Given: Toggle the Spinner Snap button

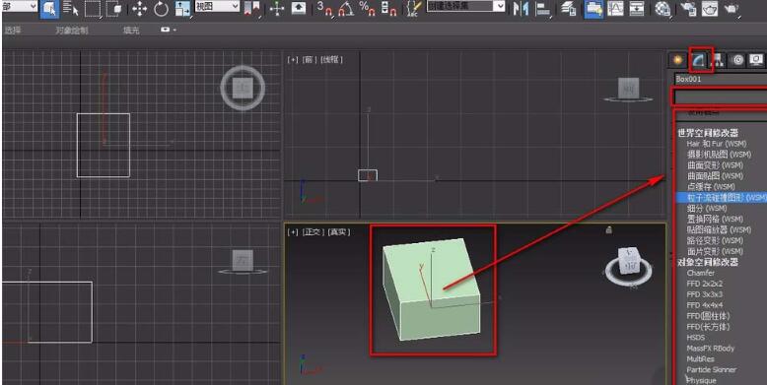Looking at the screenshot, I should [x=388, y=8].
